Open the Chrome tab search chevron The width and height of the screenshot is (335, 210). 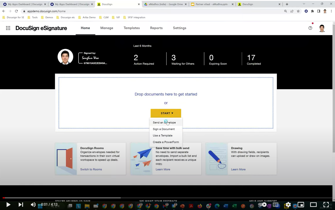point(304,4)
